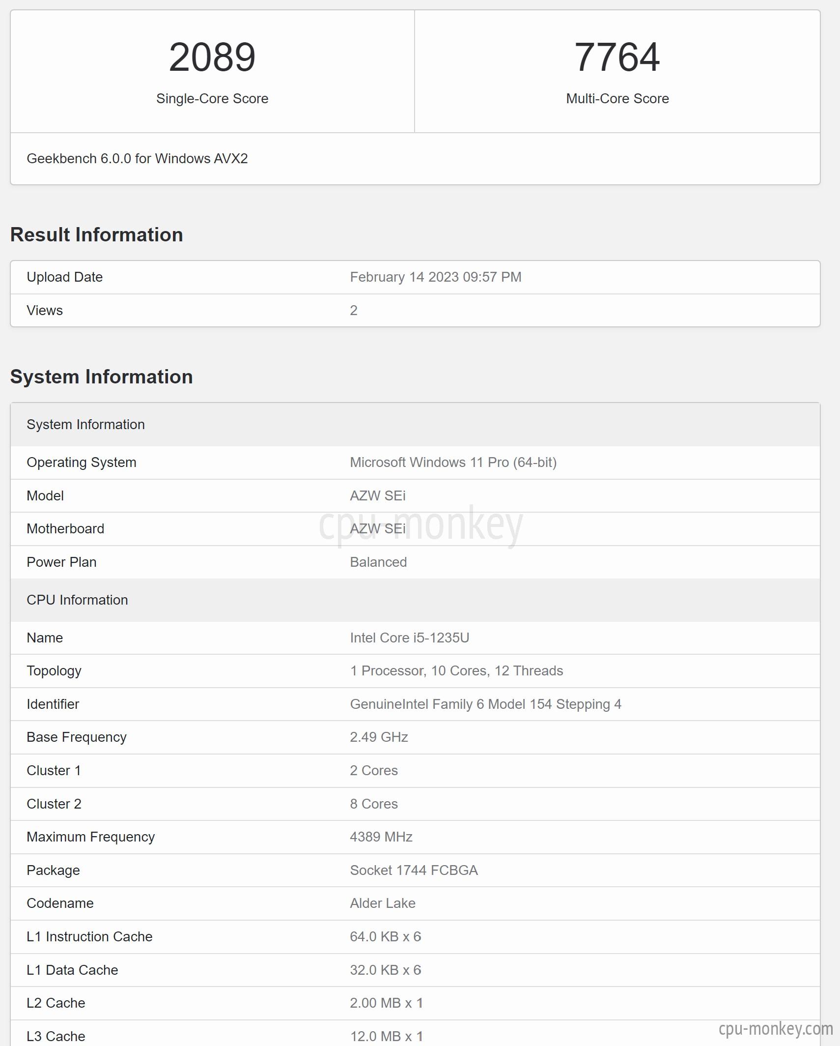This screenshot has width=840, height=1046.
Task: Click the Views count row
Action: pyautogui.click(x=415, y=311)
